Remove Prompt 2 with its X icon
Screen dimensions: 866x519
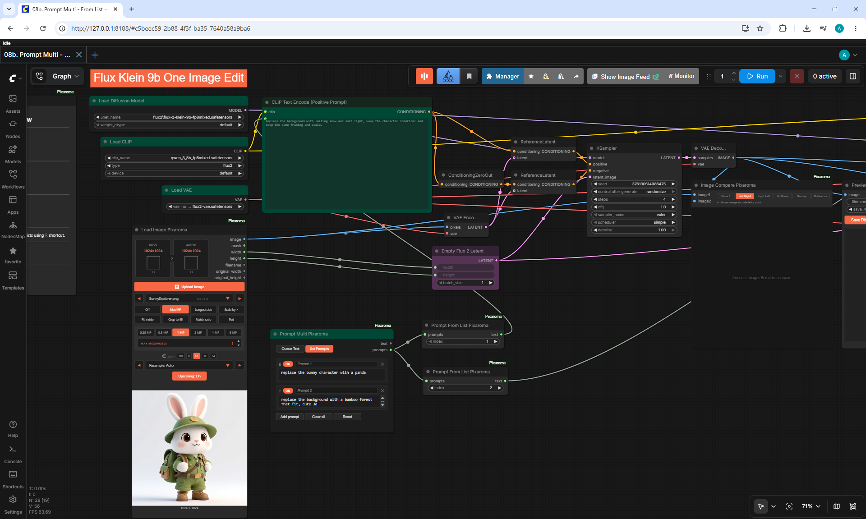click(x=382, y=391)
